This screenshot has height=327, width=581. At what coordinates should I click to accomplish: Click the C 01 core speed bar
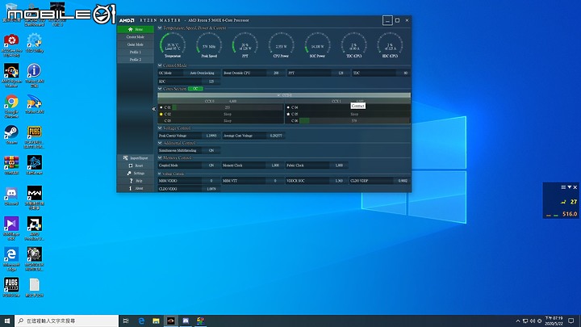[227, 107]
